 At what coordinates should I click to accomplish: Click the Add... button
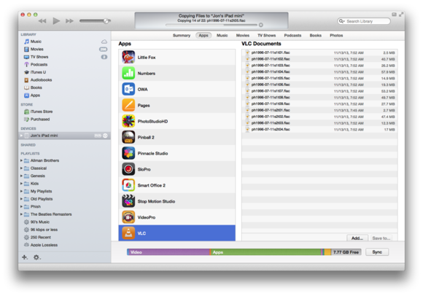point(357,238)
